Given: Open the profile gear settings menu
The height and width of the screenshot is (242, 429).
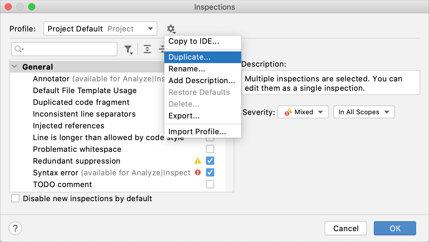Looking at the screenshot, I should click(x=171, y=29).
